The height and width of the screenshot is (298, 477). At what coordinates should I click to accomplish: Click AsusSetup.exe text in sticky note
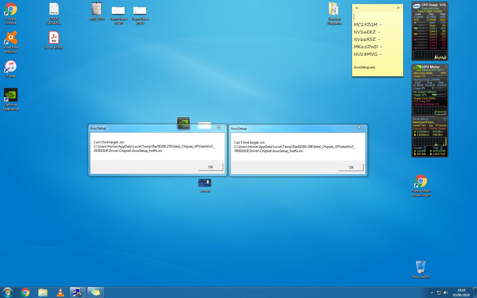pyautogui.click(x=364, y=67)
